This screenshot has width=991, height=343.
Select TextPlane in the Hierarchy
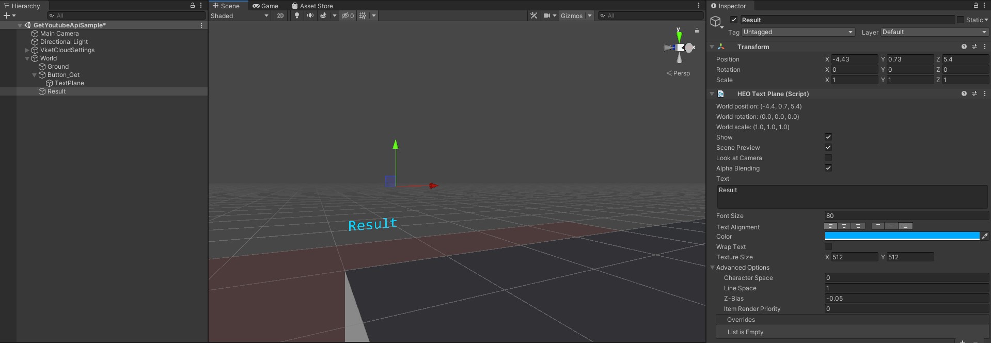(x=69, y=83)
